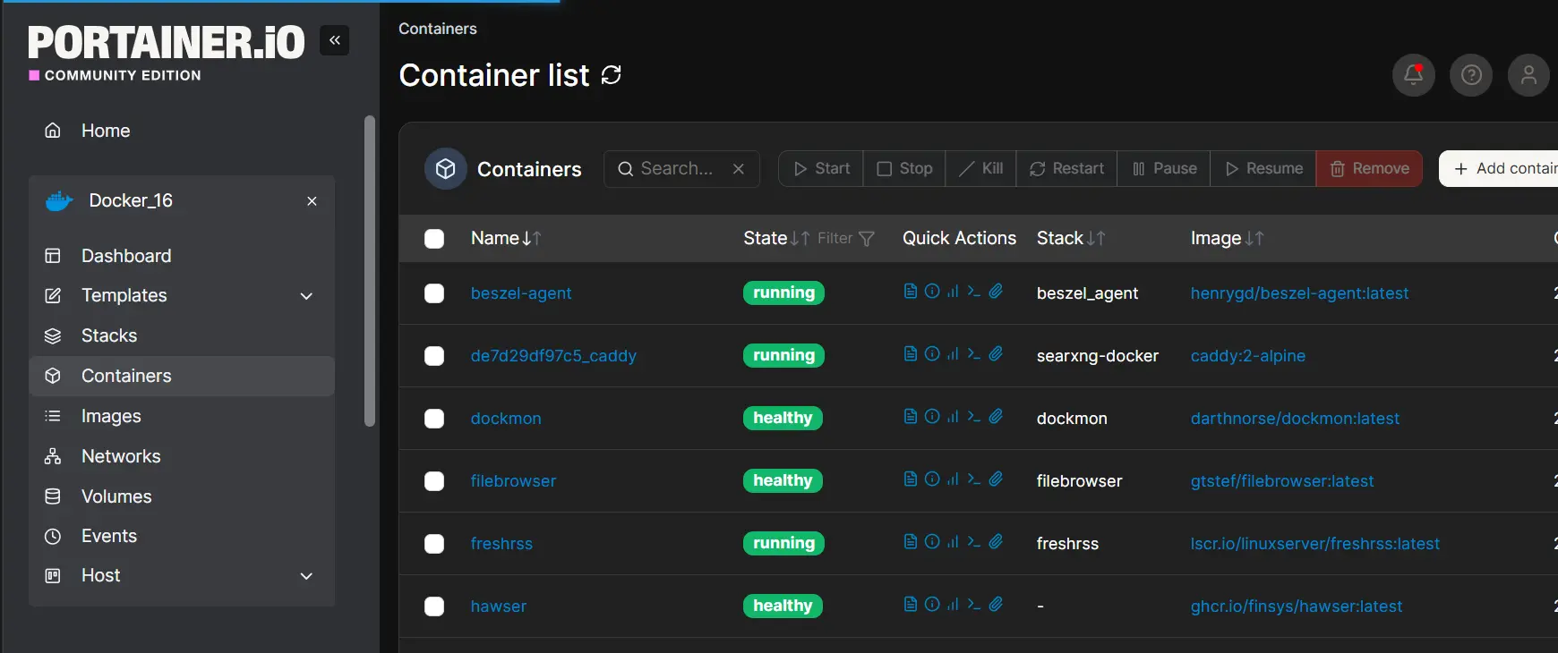This screenshot has width=1558, height=653.
Task: Open logs icon for filebrowser
Action: [911, 479]
